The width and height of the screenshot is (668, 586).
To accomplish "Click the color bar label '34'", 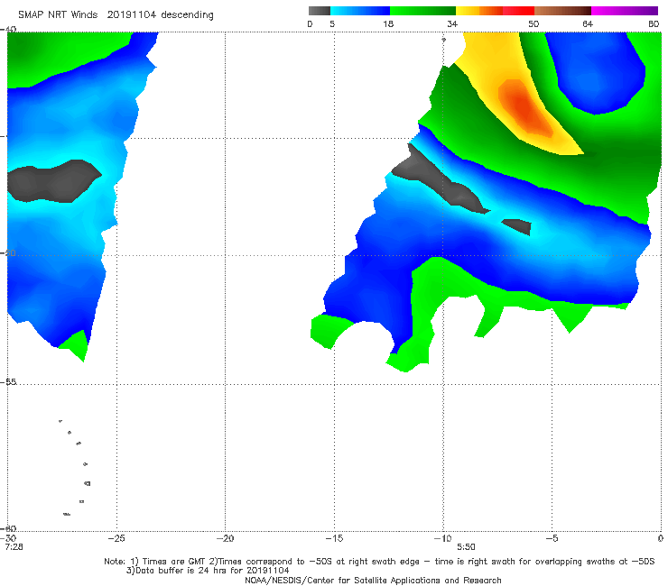I will click(452, 23).
